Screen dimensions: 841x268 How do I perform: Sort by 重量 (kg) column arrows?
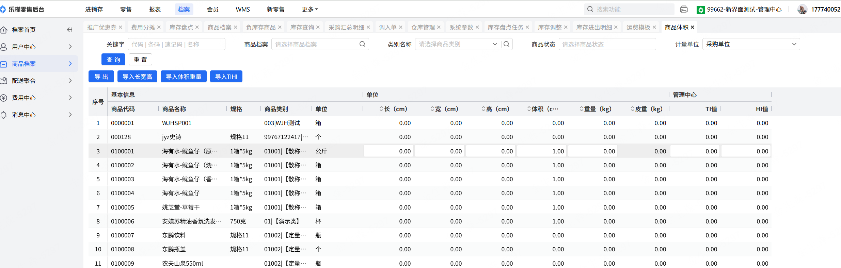tap(582, 109)
